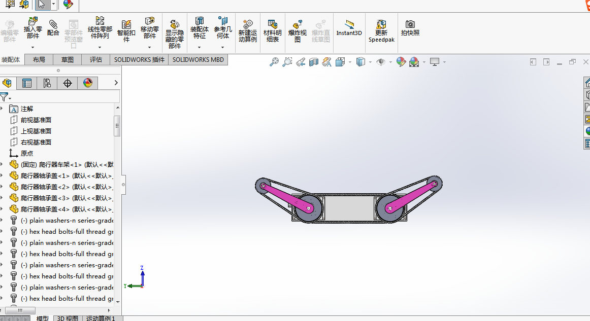Open ConfigurationManager tab icon

[47, 83]
